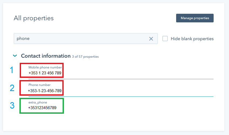Edit the value +353-1-23-456-789

click(x=45, y=91)
